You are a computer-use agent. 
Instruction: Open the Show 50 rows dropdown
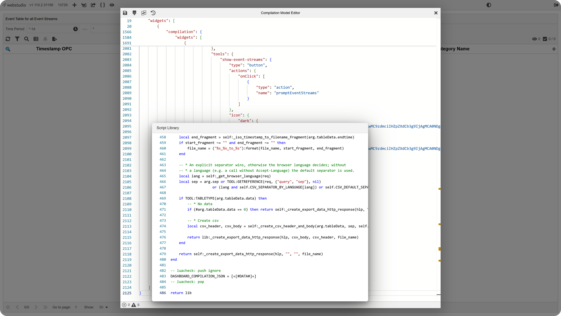pos(103,307)
